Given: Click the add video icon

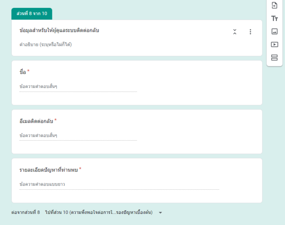Looking at the screenshot, I should click(x=274, y=45).
